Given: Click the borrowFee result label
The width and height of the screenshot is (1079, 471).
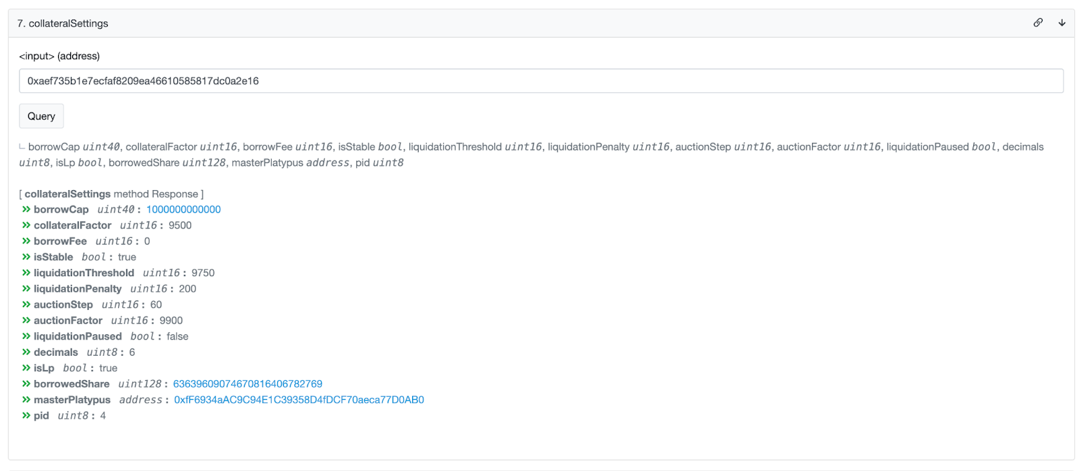Looking at the screenshot, I should [x=60, y=241].
